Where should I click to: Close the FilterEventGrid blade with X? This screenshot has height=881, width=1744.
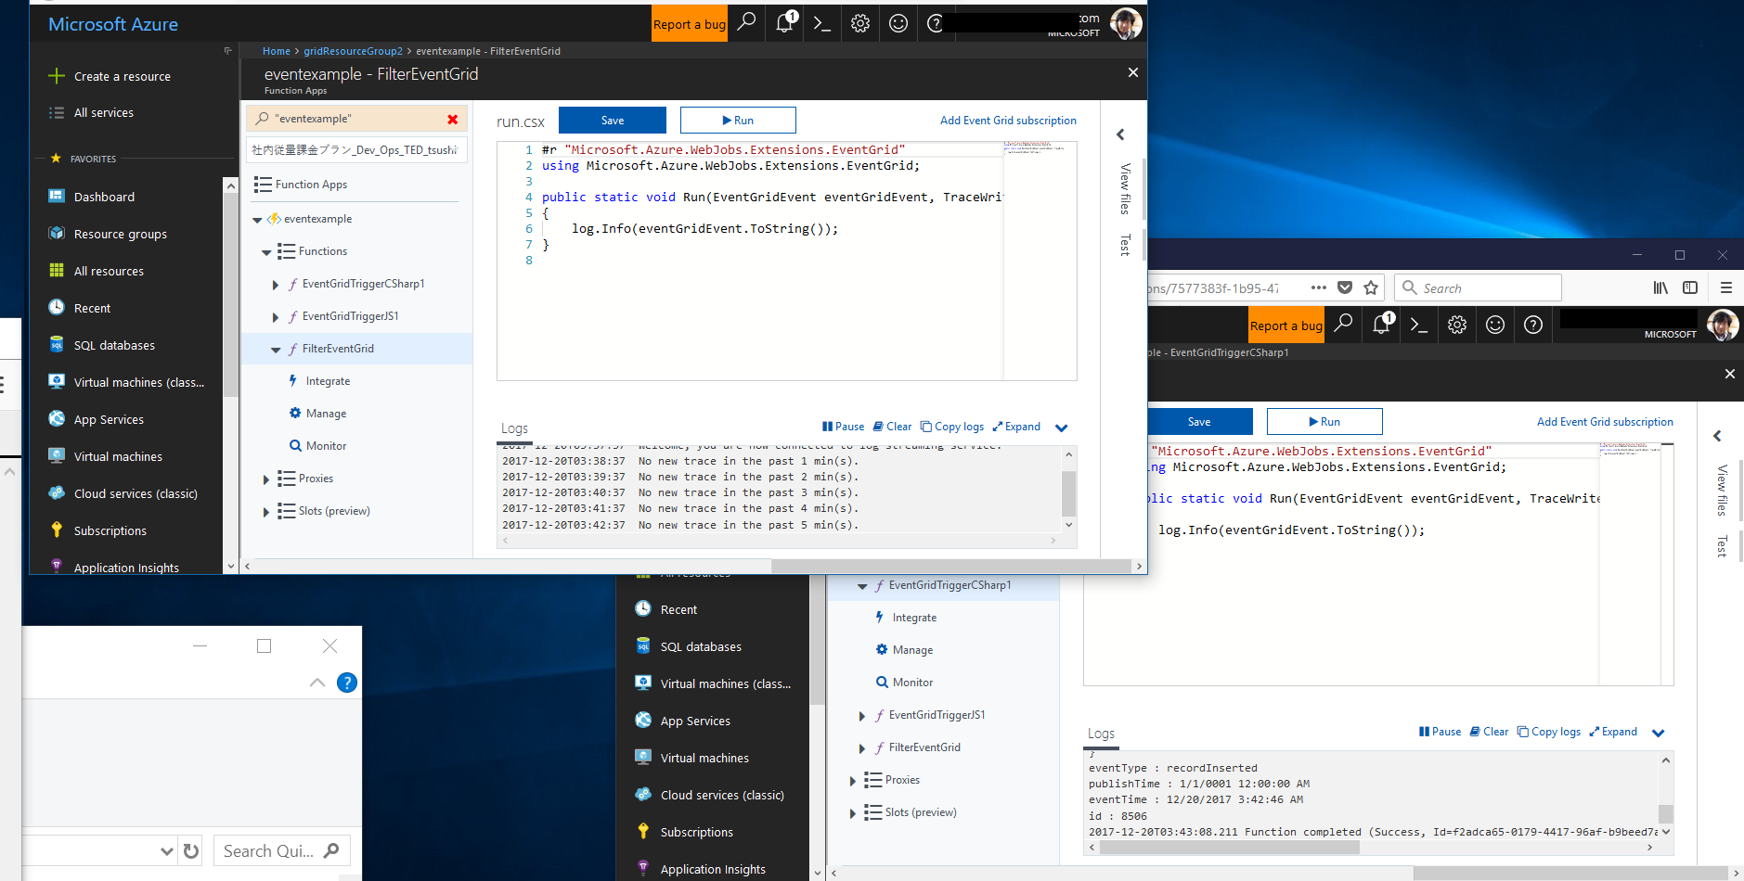(x=1132, y=72)
